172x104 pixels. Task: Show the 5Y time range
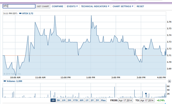(97, 100)
